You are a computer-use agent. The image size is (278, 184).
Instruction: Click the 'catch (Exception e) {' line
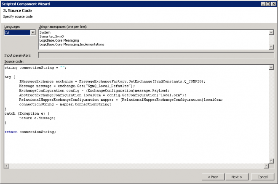pos(27,113)
